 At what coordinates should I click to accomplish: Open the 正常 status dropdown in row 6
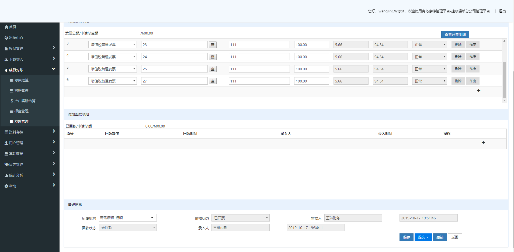(x=429, y=81)
